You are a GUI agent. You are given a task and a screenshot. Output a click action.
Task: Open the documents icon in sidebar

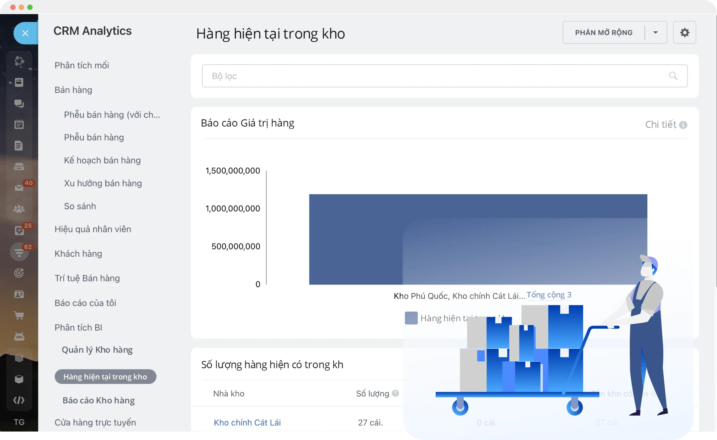(x=19, y=146)
